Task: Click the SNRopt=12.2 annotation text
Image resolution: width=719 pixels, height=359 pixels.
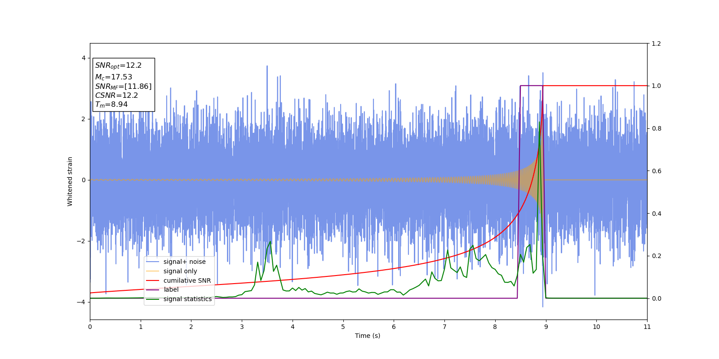Action: [118, 66]
